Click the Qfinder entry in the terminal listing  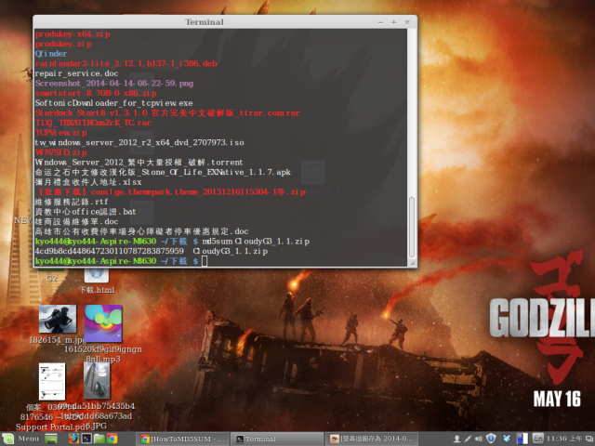51,54
